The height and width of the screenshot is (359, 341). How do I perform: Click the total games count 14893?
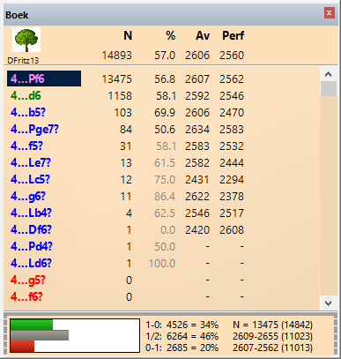[x=117, y=56]
